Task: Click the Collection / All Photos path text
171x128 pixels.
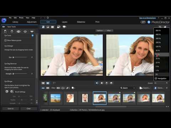Action: click(x=87, y=110)
